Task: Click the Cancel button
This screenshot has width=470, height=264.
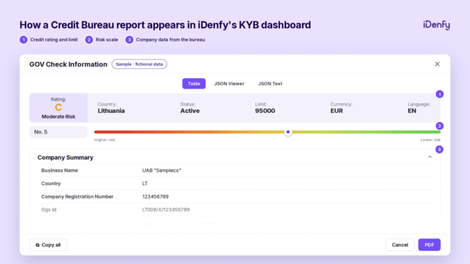Action: [x=400, y=245]
